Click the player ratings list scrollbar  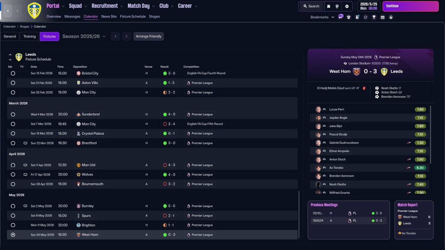tap(430, 135)
